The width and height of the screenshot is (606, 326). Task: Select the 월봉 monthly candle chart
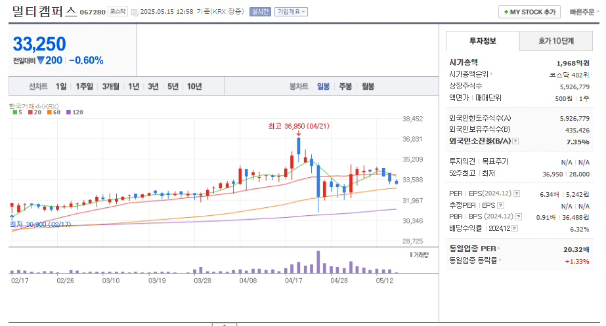point(368,86)
